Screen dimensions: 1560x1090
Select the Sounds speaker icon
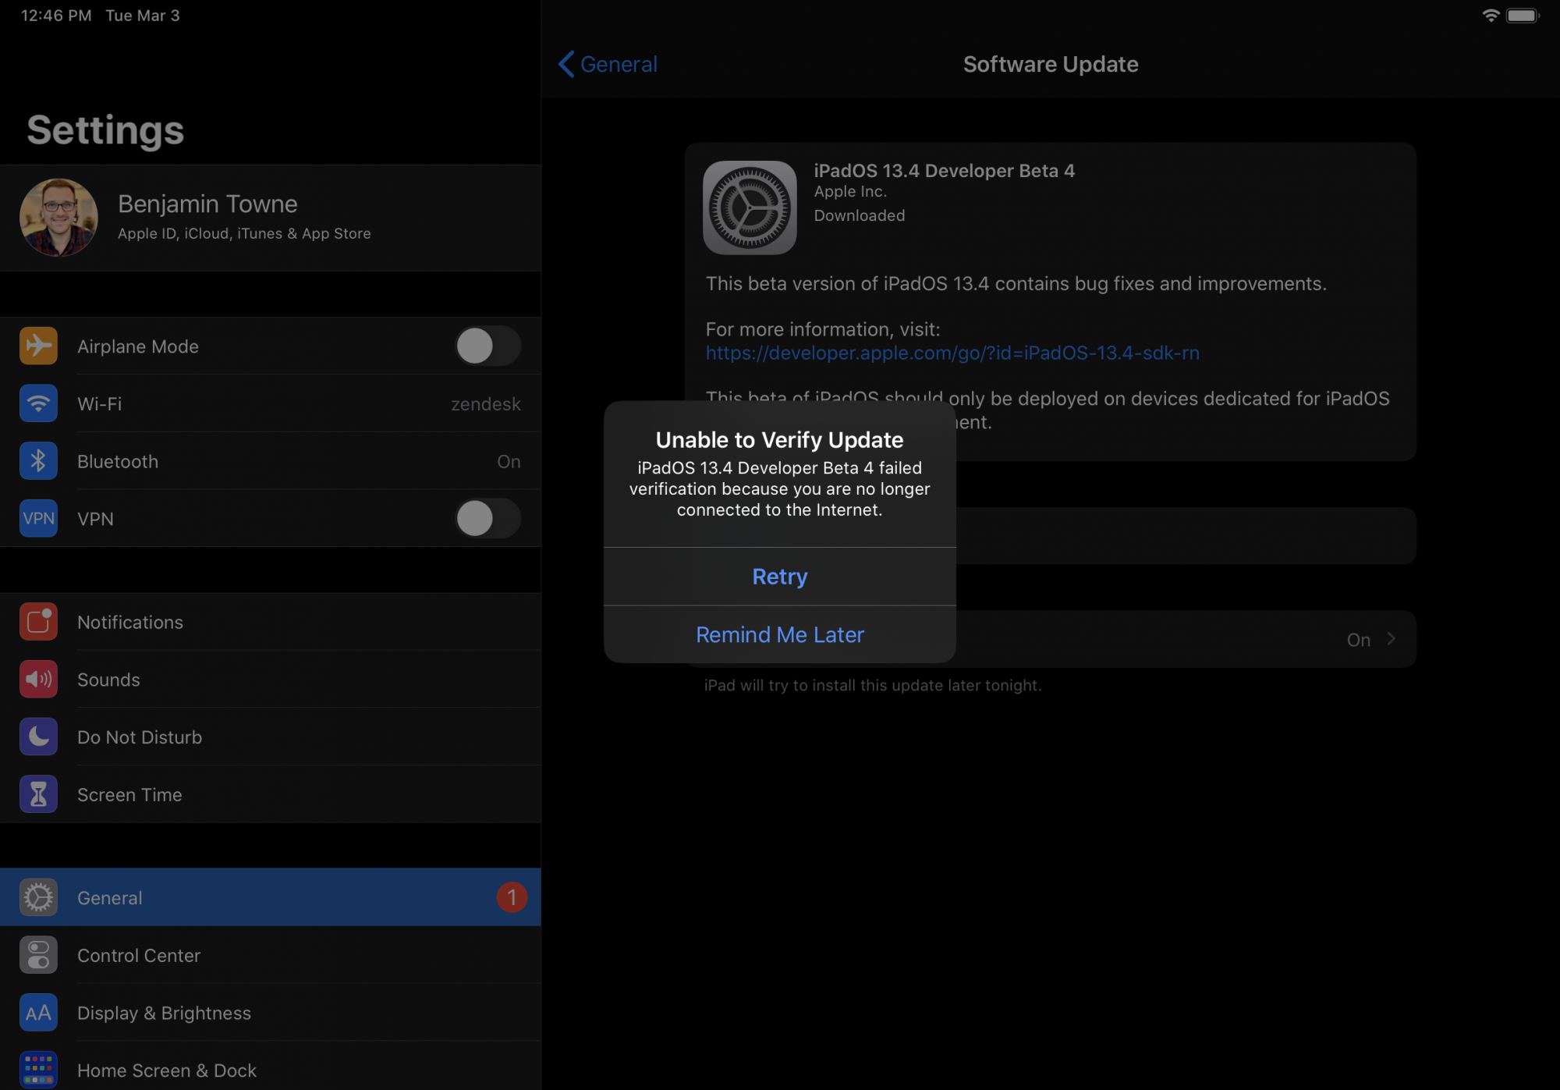click(x=38, y=680)
